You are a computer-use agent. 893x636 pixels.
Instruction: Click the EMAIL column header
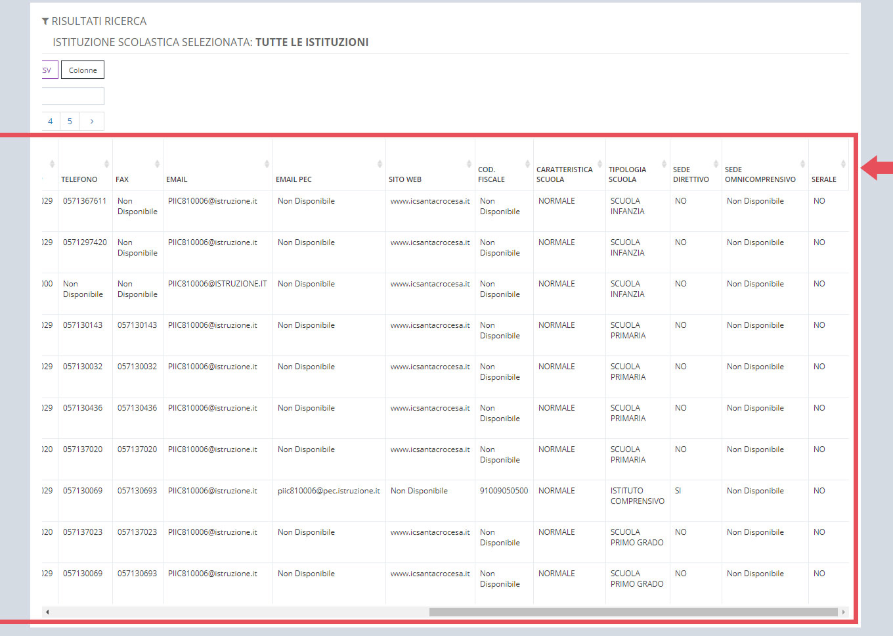tap(218, 165)
